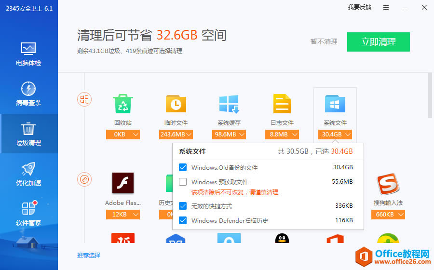434x270 pixels.
Task: Click the 系统文件 popup title
Action: pyautogui.click(x=192, y=151)
